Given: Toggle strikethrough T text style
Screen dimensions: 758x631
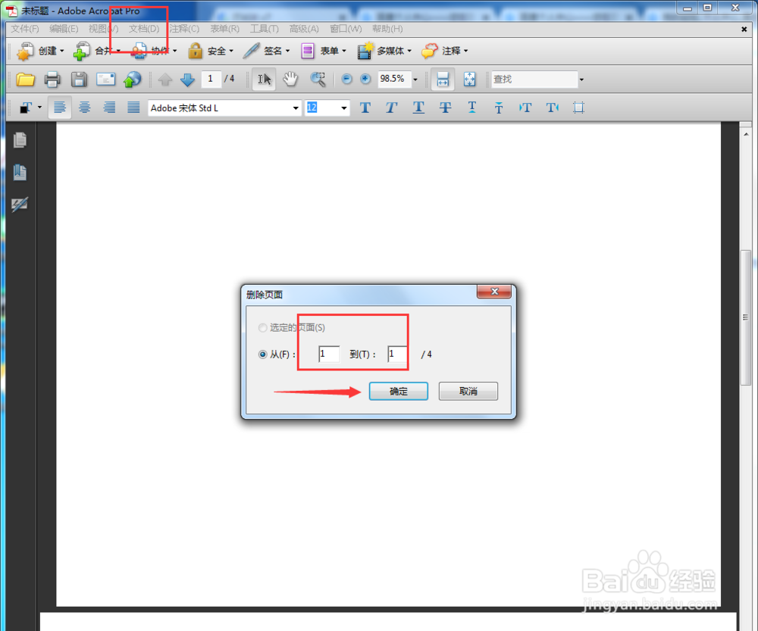Looking at the screenshot, I should [445, 108].
